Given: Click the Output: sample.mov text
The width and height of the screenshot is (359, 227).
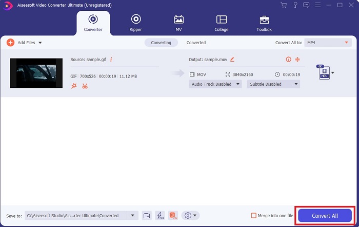Looking at the screenshot, I should click(x=208, y=60).
